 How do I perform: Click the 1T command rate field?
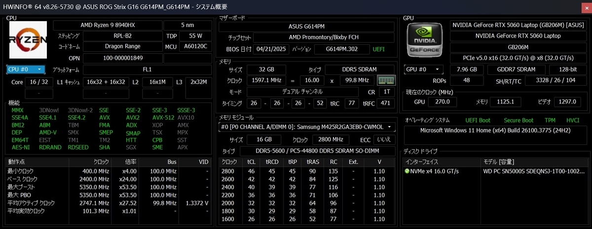pos(386,91)
